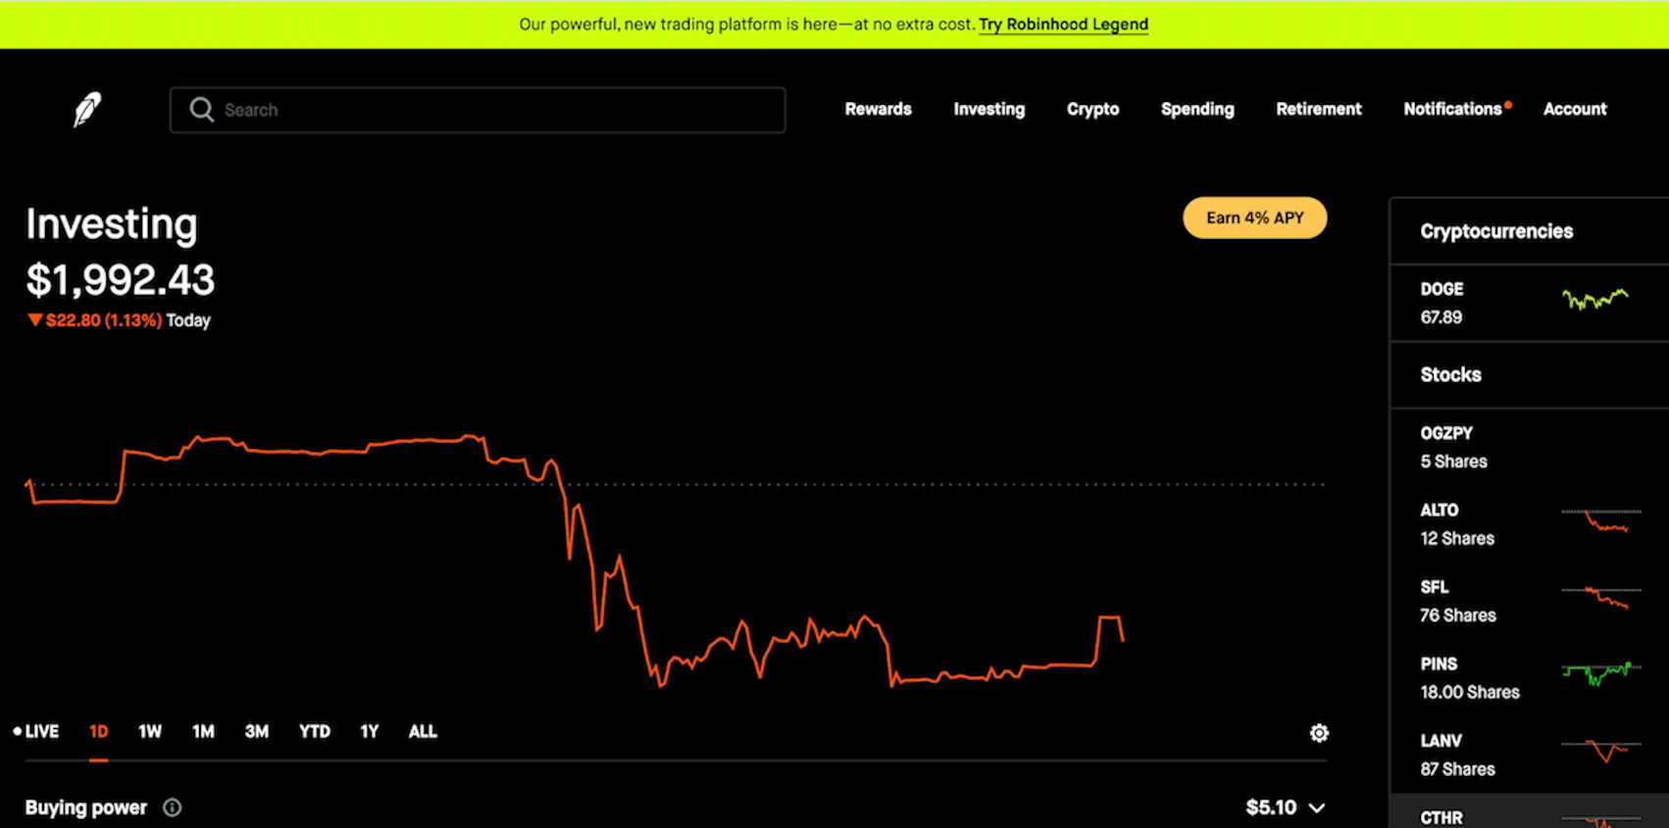This screenshot has width=1669, height=828.
Task: Open the SFL mini chart
Action: [1600, 598]
